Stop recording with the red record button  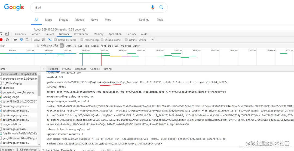(1, 40)
